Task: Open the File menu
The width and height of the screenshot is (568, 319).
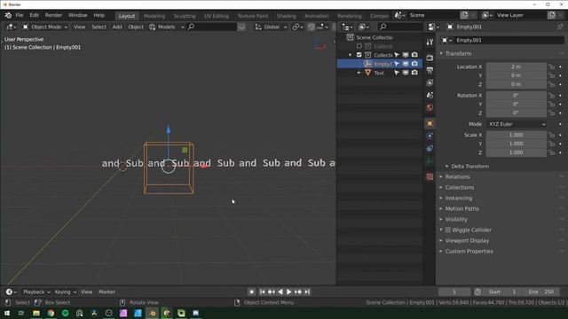Action: [20, 15]
